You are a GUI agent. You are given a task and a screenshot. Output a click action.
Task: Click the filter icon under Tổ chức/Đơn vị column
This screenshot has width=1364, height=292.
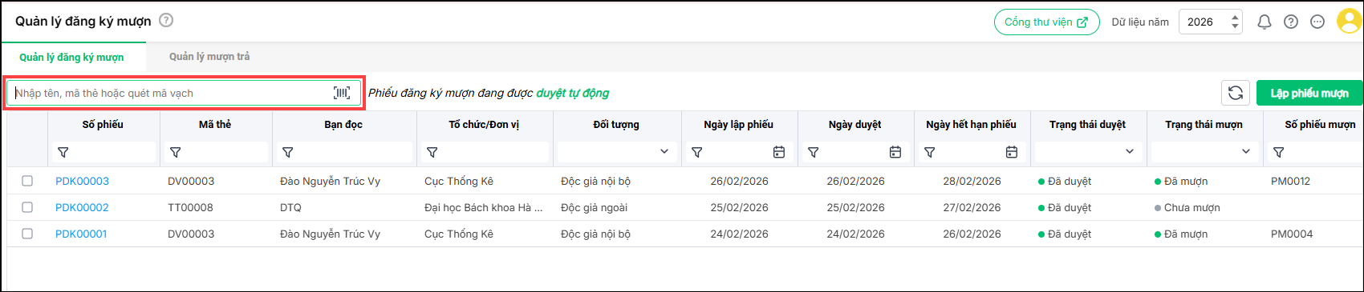coord(432,152)
